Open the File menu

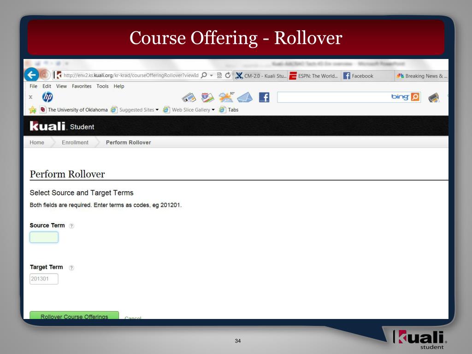[33, 86]
